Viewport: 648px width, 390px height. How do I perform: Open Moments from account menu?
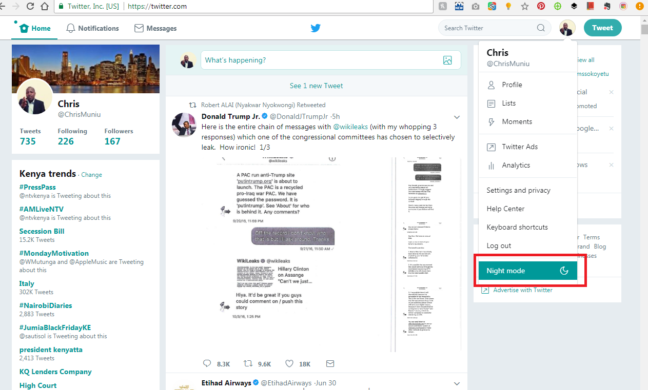pos(528,121)
